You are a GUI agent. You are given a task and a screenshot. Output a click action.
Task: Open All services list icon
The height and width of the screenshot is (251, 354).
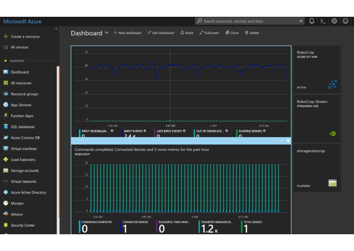point(6,47)
